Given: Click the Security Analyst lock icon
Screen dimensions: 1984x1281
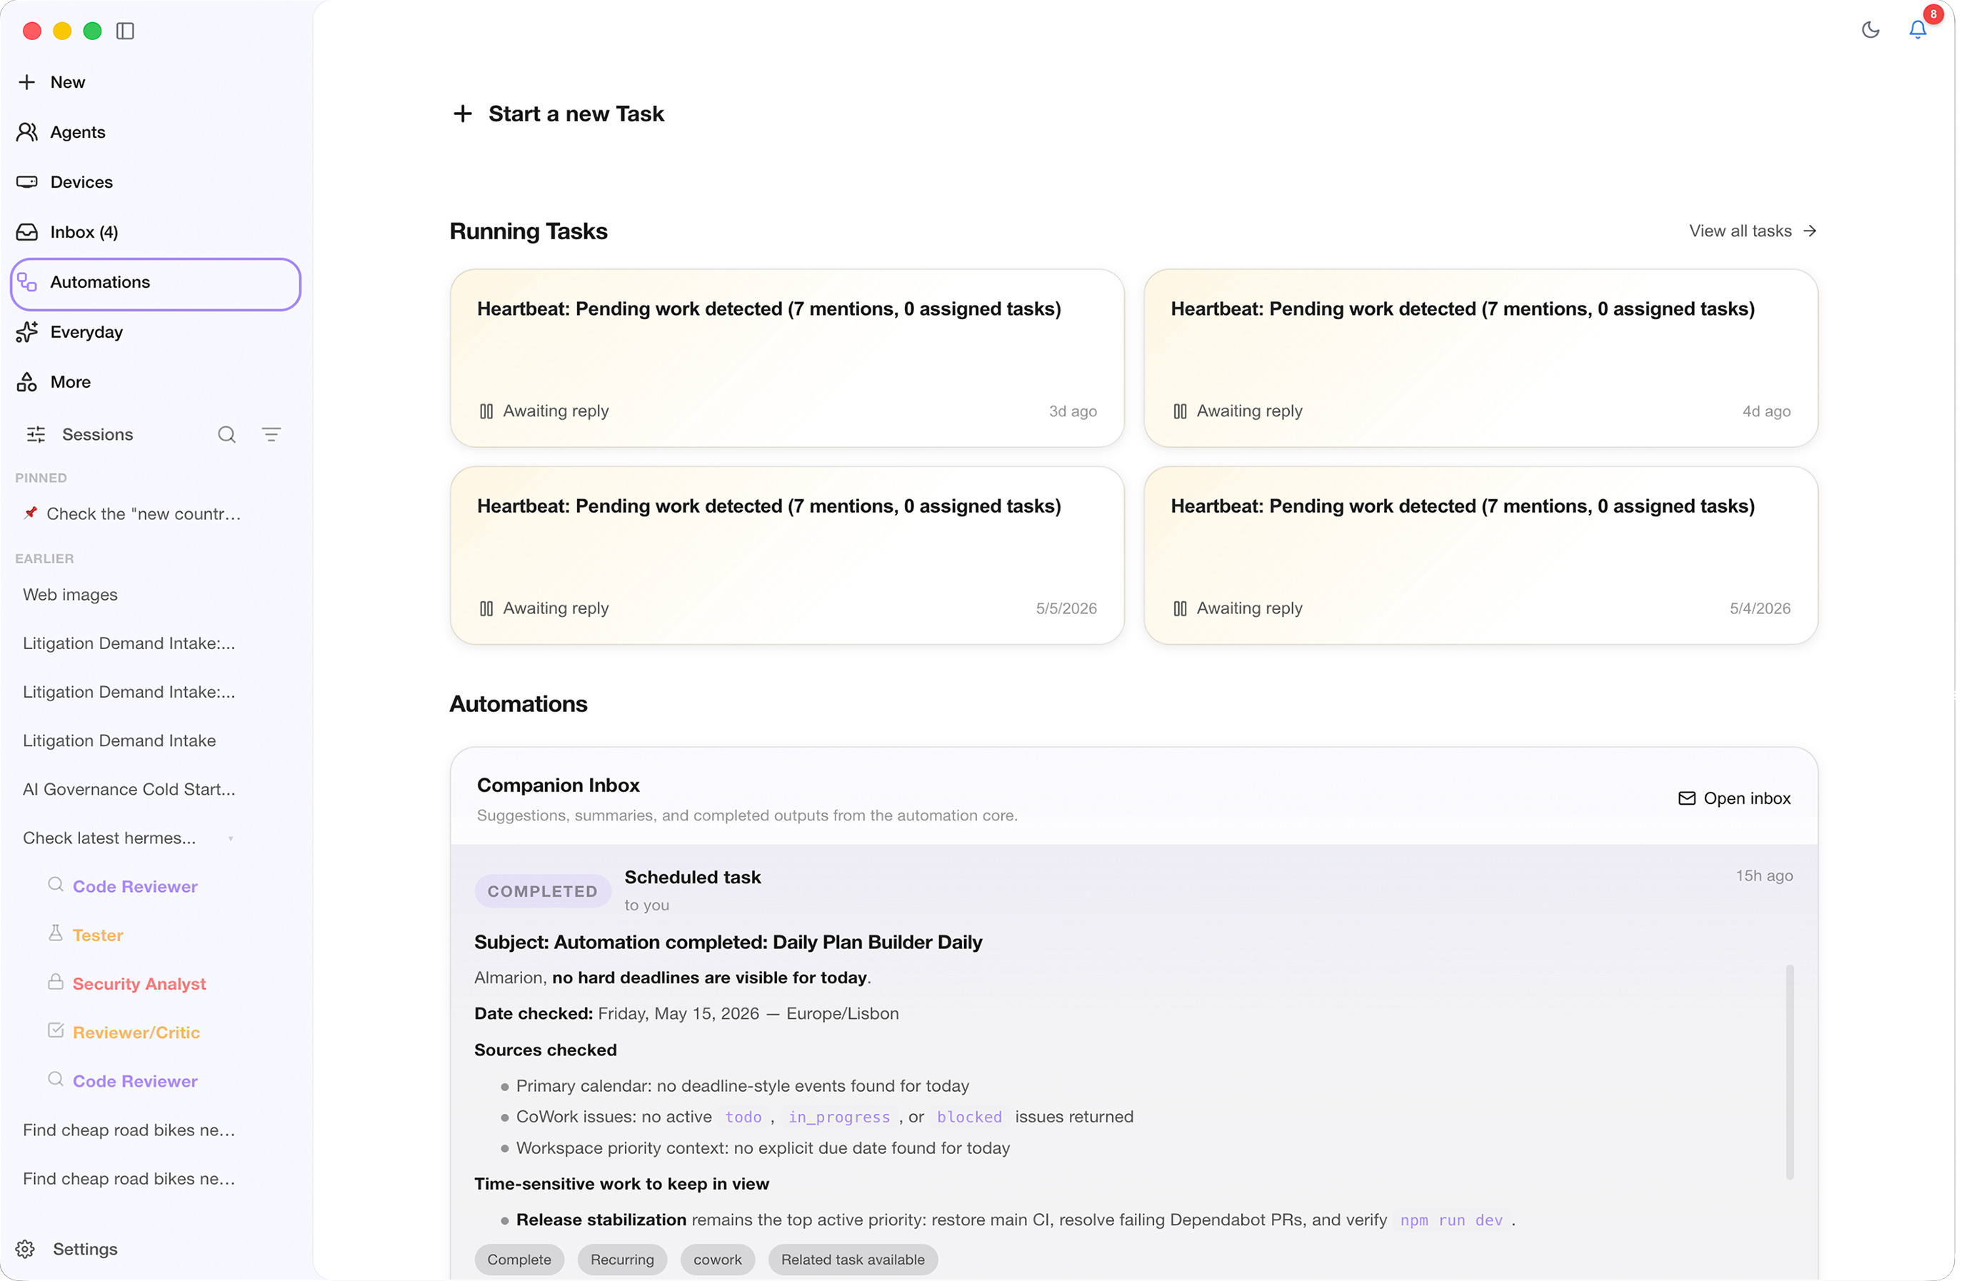Looking at the screenshot, I should [x=56, y=982].
